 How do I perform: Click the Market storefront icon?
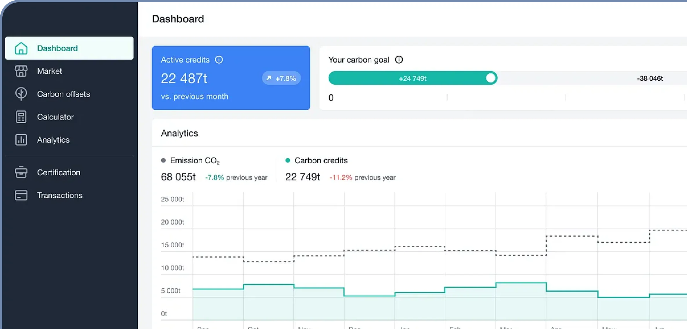[21, 71]
